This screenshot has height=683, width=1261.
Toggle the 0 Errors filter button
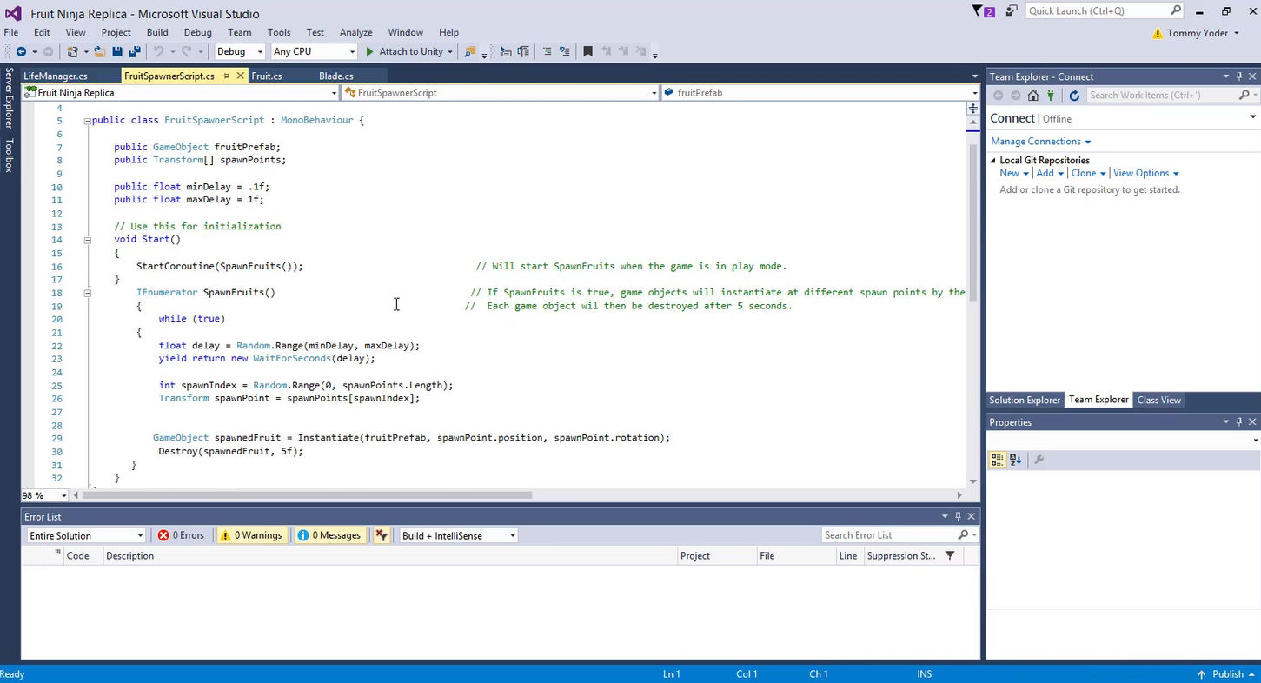point(181,535)
